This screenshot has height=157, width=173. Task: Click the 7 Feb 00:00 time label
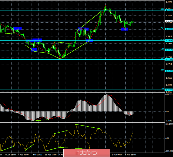pos(37,155)
